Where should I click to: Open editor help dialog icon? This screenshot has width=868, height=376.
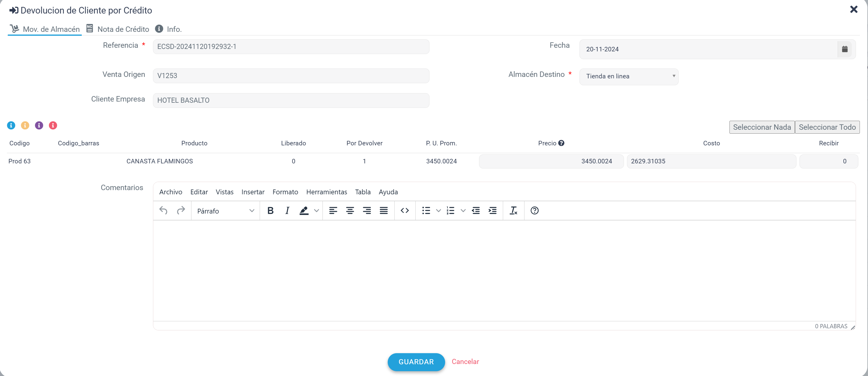coord(534,211)
